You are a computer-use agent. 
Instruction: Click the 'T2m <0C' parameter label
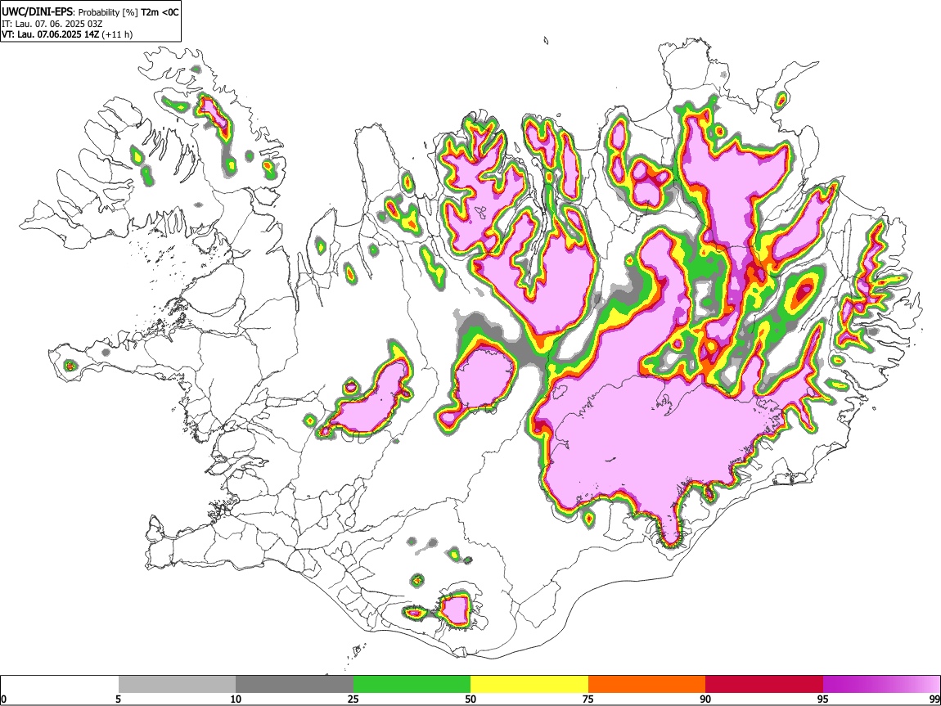160,12
